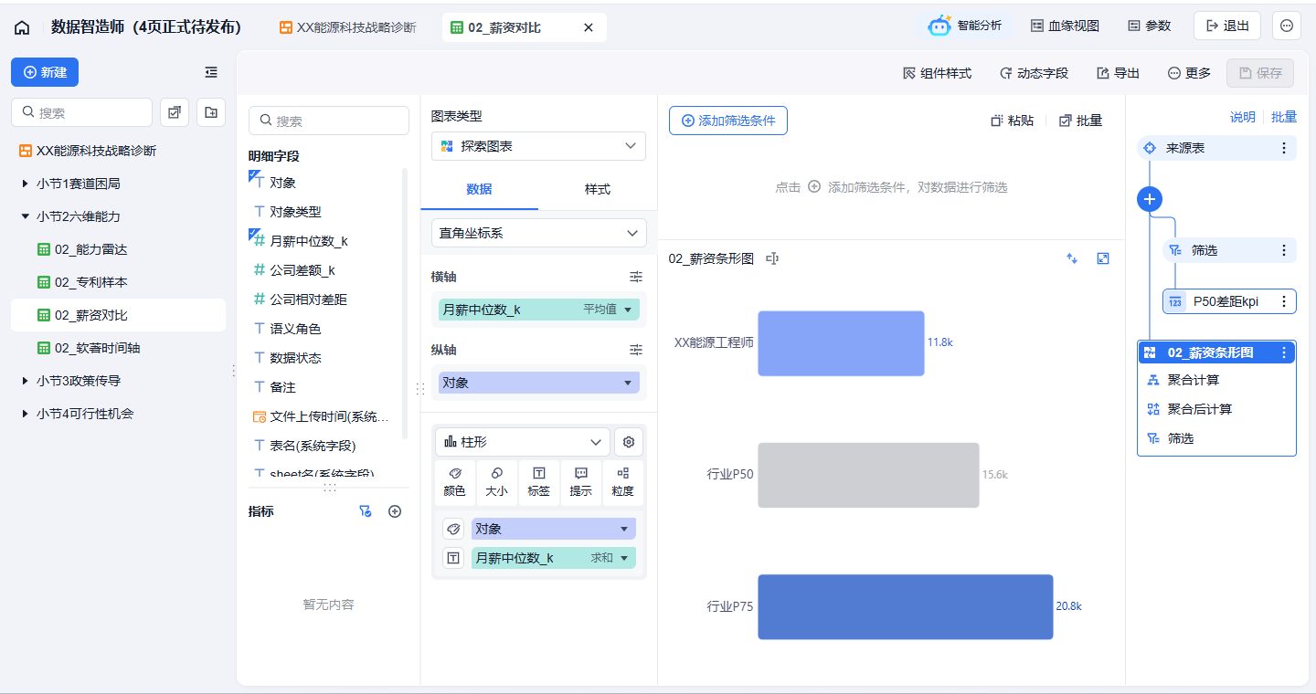Click the 颜色 mark button
The width and height of the screenshot is (1316, 694).
point(454,482)
